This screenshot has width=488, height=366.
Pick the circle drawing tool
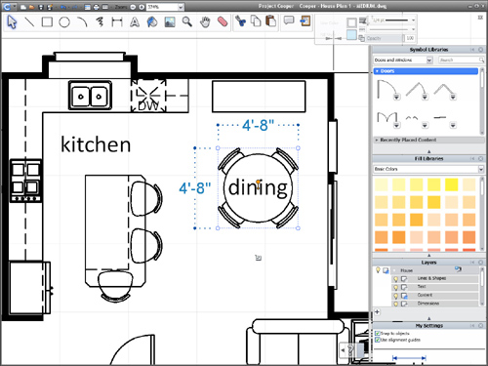[64, 22]
